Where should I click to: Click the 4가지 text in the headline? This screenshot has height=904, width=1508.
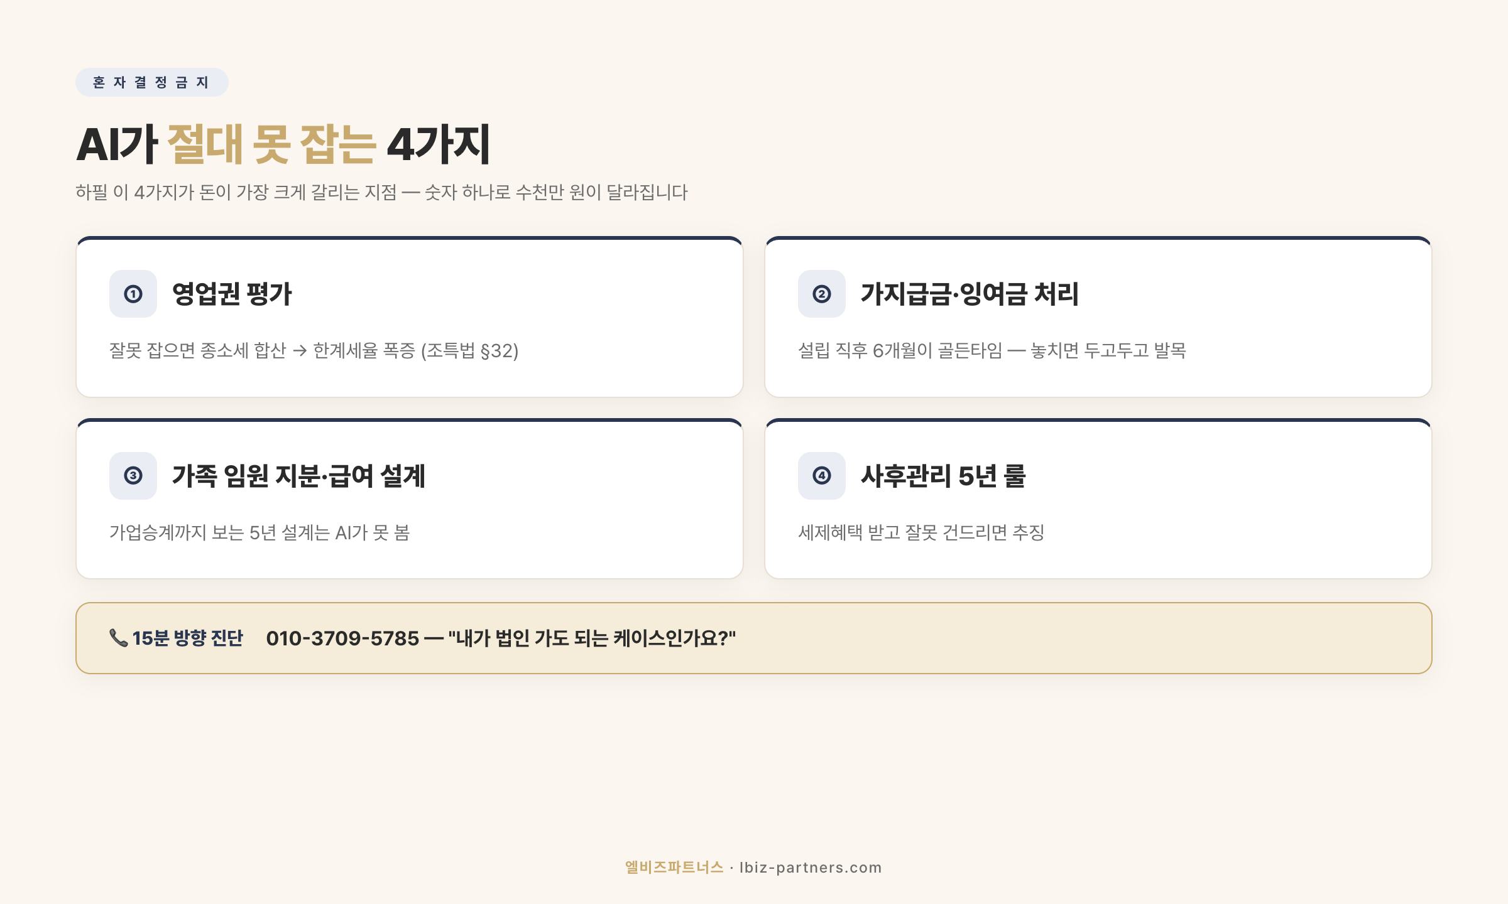click(438, 144)
